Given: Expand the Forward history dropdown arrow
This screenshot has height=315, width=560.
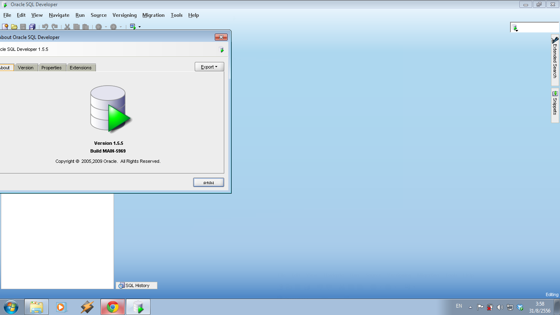Looking at the screenshot, I should [x=121, y=27].
